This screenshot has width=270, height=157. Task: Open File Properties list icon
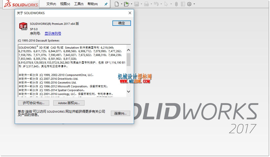tap(183, 4)
